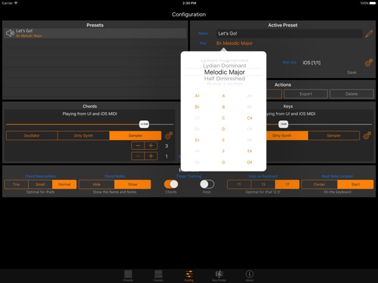Viewport: 378px width, 283px height.
Task: Switch to the Combo tab
Action: pyautogui.click(x=158, y=275)
